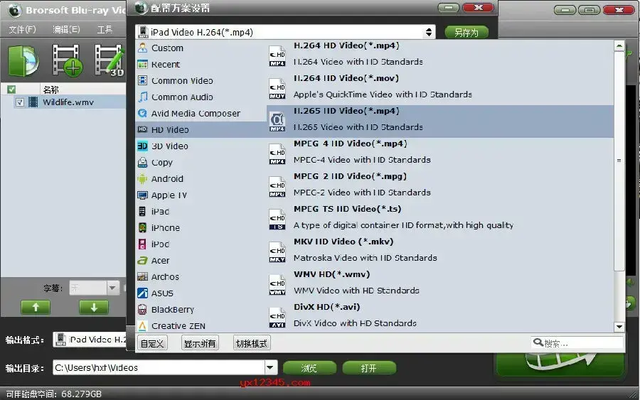Select the Acer brand icon
The height and width of the screenshot is (400, 640).
(x=142, y=260)
